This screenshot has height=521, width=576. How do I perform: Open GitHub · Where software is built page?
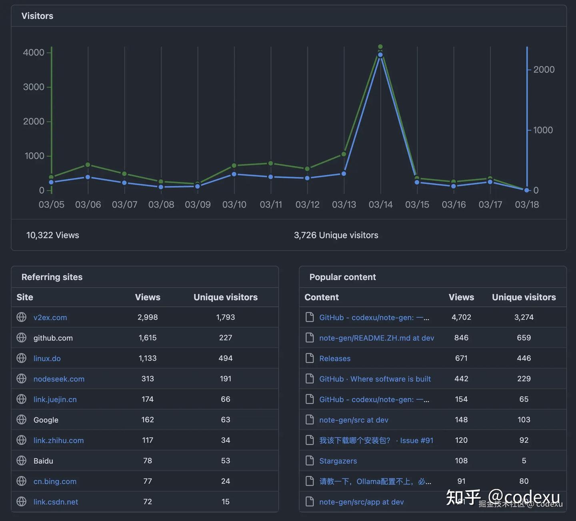click(375, 379)
